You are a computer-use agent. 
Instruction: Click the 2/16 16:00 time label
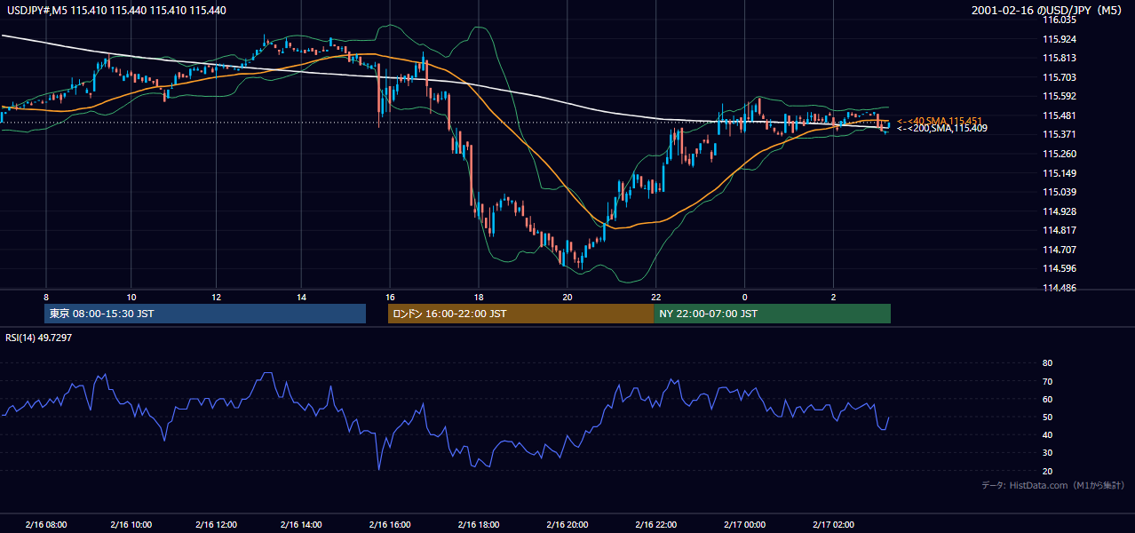pos(391,525)
